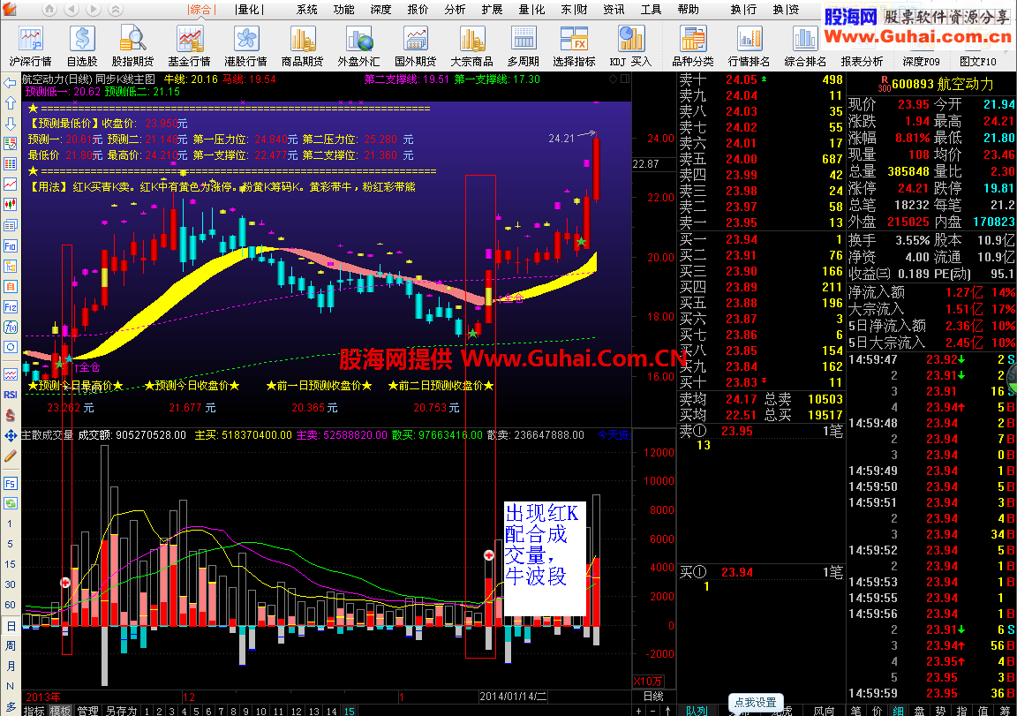Click the red 出现红K marker on volume chart
The image size is (1017, 716).
(x=489, y=555)
